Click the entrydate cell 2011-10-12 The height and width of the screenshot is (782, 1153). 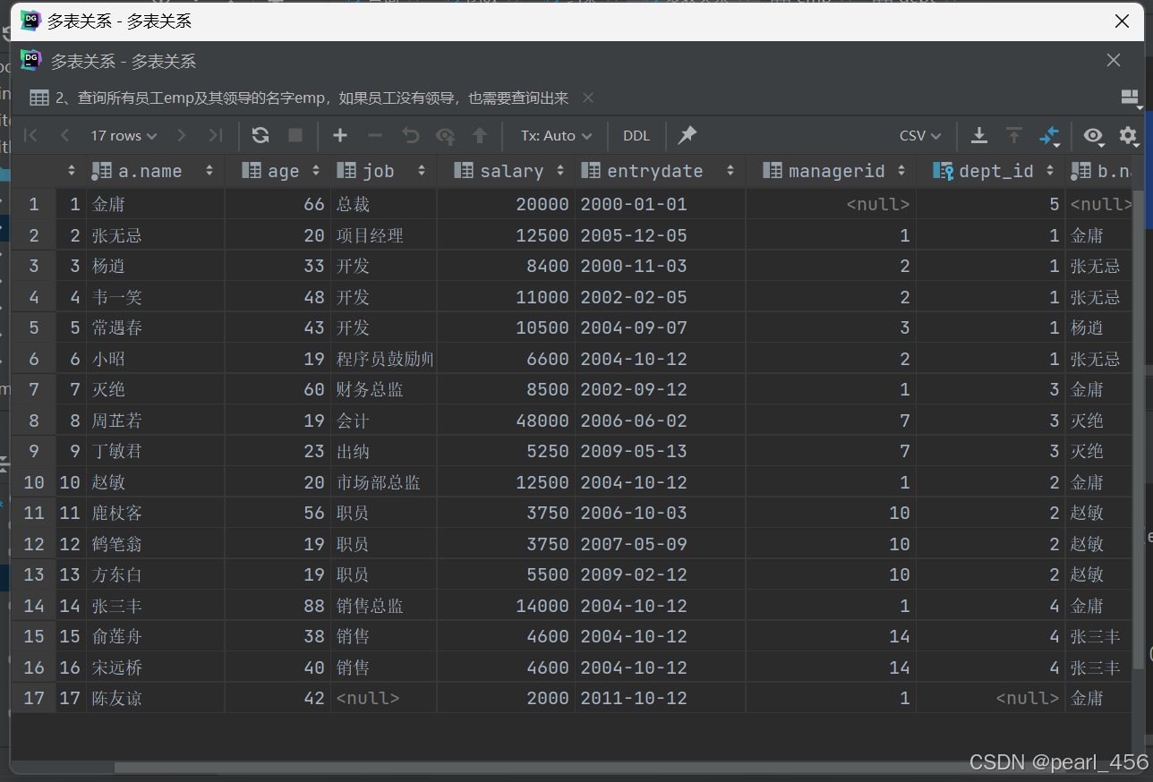pyautogui.click(x=660, y=698)
